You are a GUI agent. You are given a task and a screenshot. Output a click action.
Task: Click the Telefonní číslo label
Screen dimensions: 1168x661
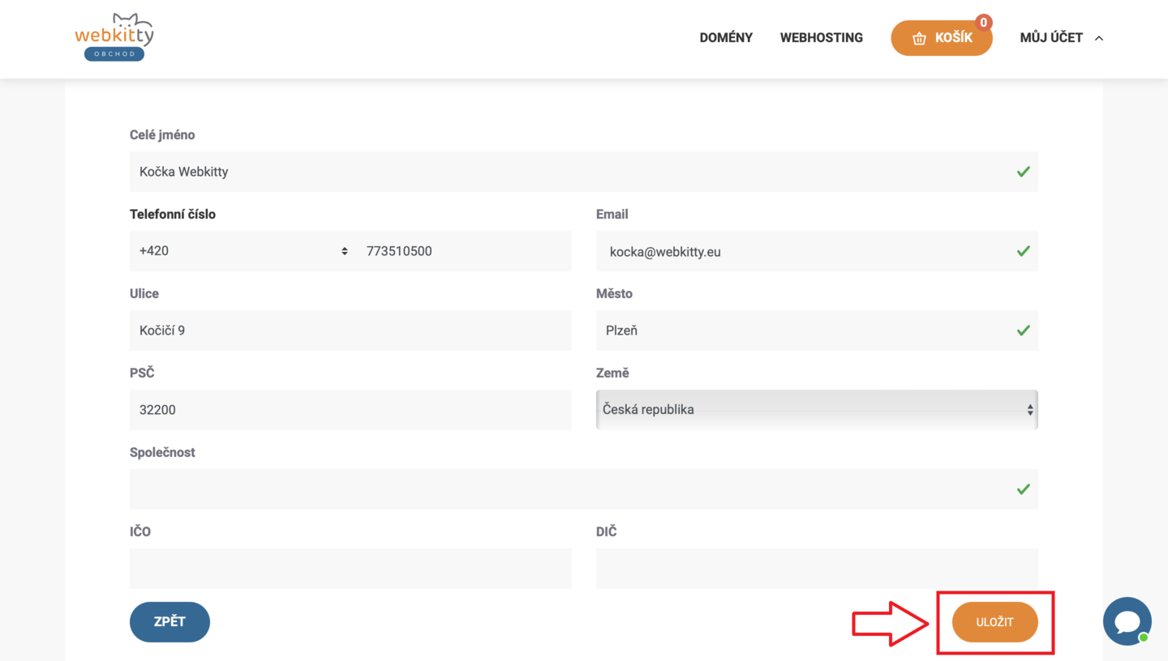click(x=173, y=215)
